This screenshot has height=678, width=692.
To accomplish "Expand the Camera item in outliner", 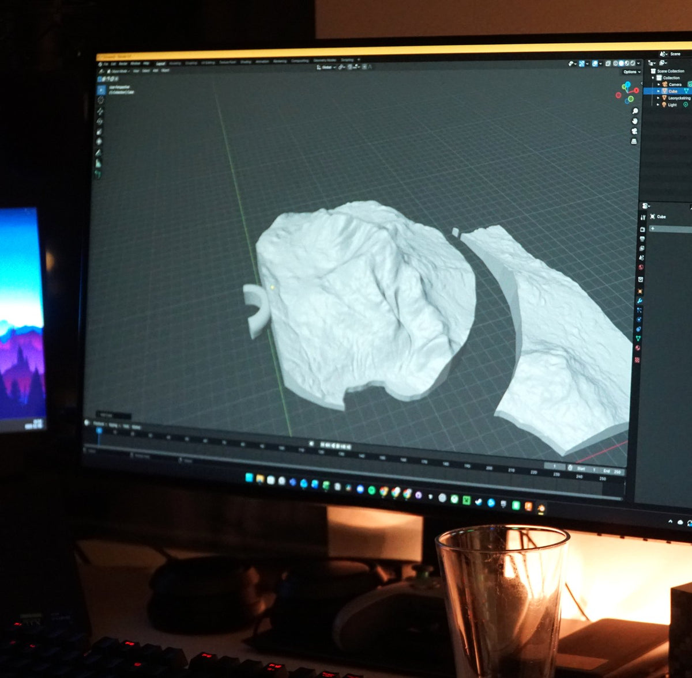I will coord(659,85).
